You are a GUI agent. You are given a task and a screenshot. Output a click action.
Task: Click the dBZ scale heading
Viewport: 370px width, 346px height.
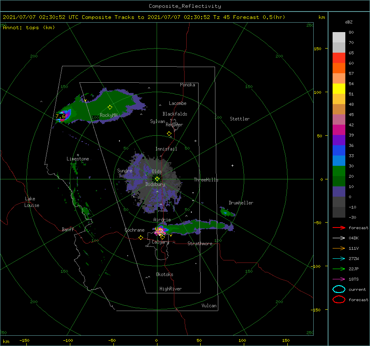click(x=349, y=22)
